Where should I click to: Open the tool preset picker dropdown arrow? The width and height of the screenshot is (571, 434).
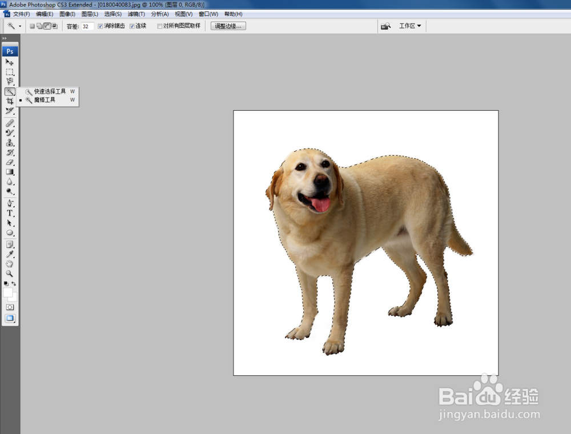click(x=20, y=26)
